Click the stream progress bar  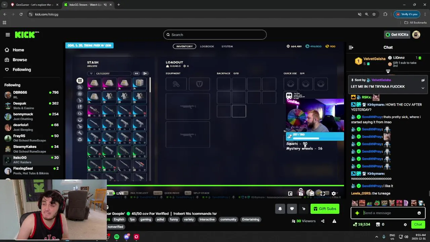[x=205, y=186]
